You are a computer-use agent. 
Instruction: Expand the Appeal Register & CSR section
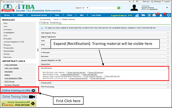click(x=105, y=60)
